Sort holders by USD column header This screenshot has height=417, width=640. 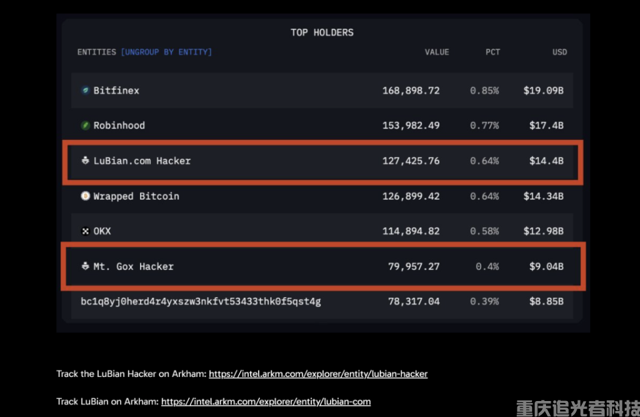[x=559, y=52]
